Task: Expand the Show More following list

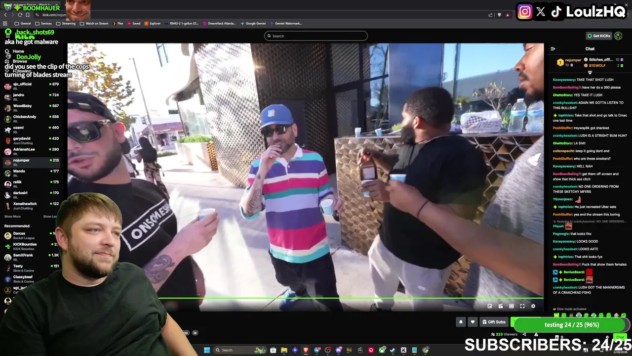Action: (12, 217)
